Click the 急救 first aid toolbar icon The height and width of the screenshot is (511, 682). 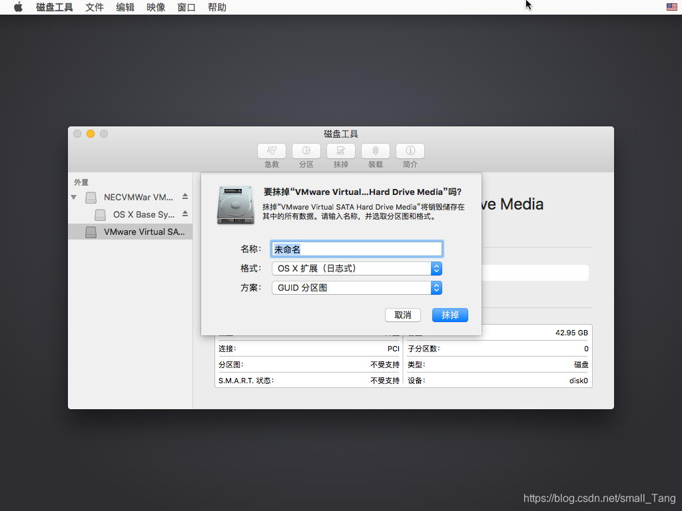(272, 151)
